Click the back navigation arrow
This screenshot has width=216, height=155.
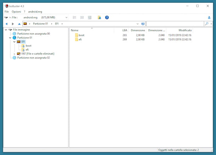(x=6, y=24)
